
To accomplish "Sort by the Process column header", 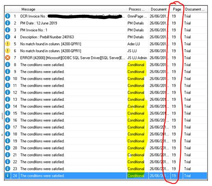I will click(136, 9).
